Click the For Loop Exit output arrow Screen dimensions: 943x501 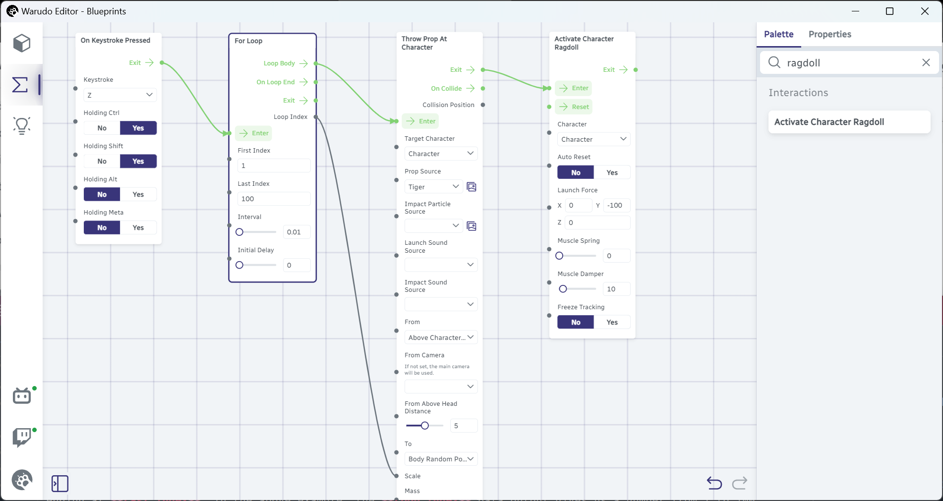tap(304, 101)
